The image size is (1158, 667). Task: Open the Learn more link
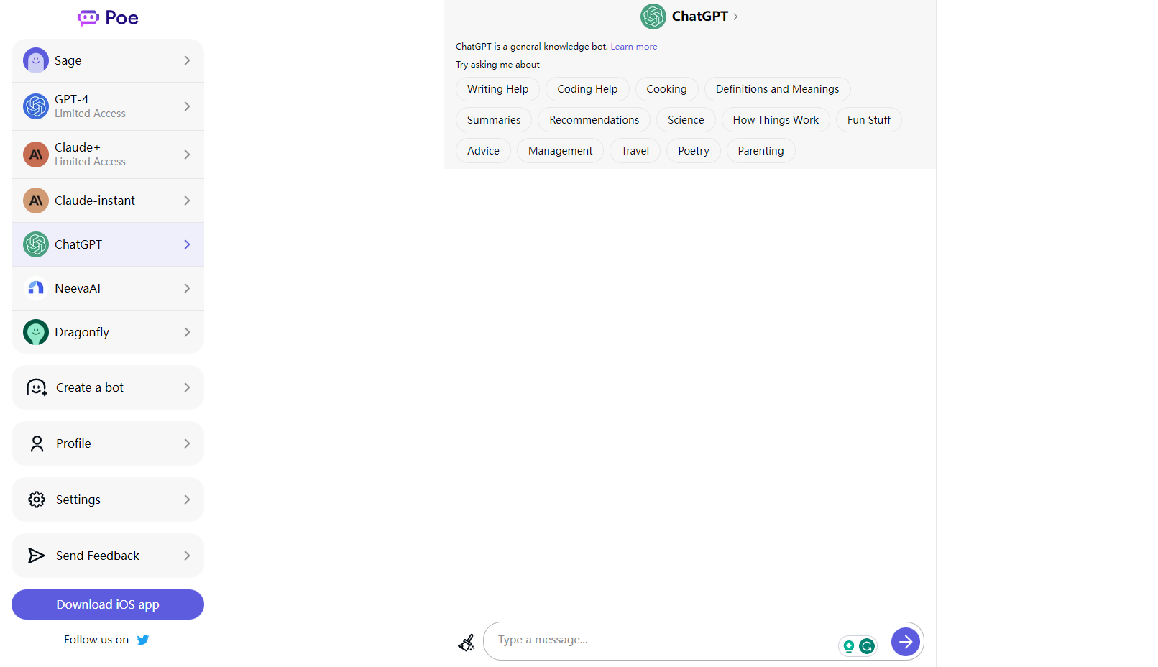pos(634,47)
